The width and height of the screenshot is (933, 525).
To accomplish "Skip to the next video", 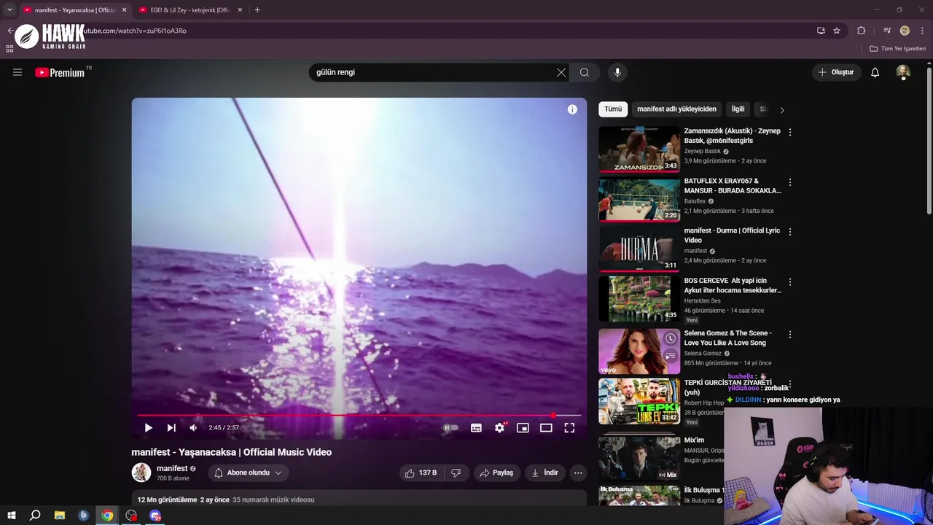I will point(171,428).
